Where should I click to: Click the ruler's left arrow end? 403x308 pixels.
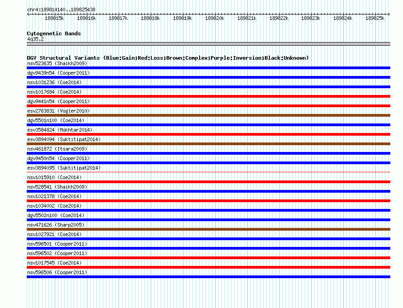point(28,14)
